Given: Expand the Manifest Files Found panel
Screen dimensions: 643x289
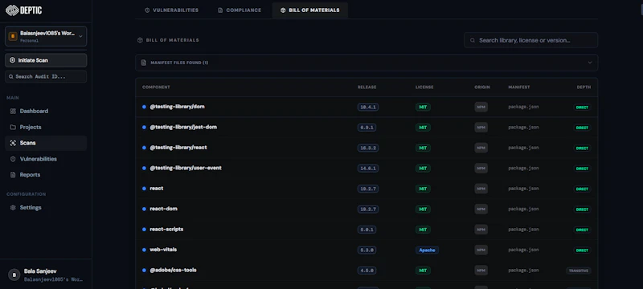Looking at the screenshot, I should tap(367, 63).
